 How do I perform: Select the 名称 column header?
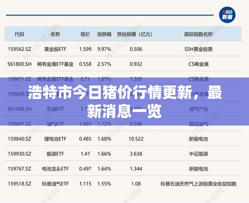[x=55, y=34]
